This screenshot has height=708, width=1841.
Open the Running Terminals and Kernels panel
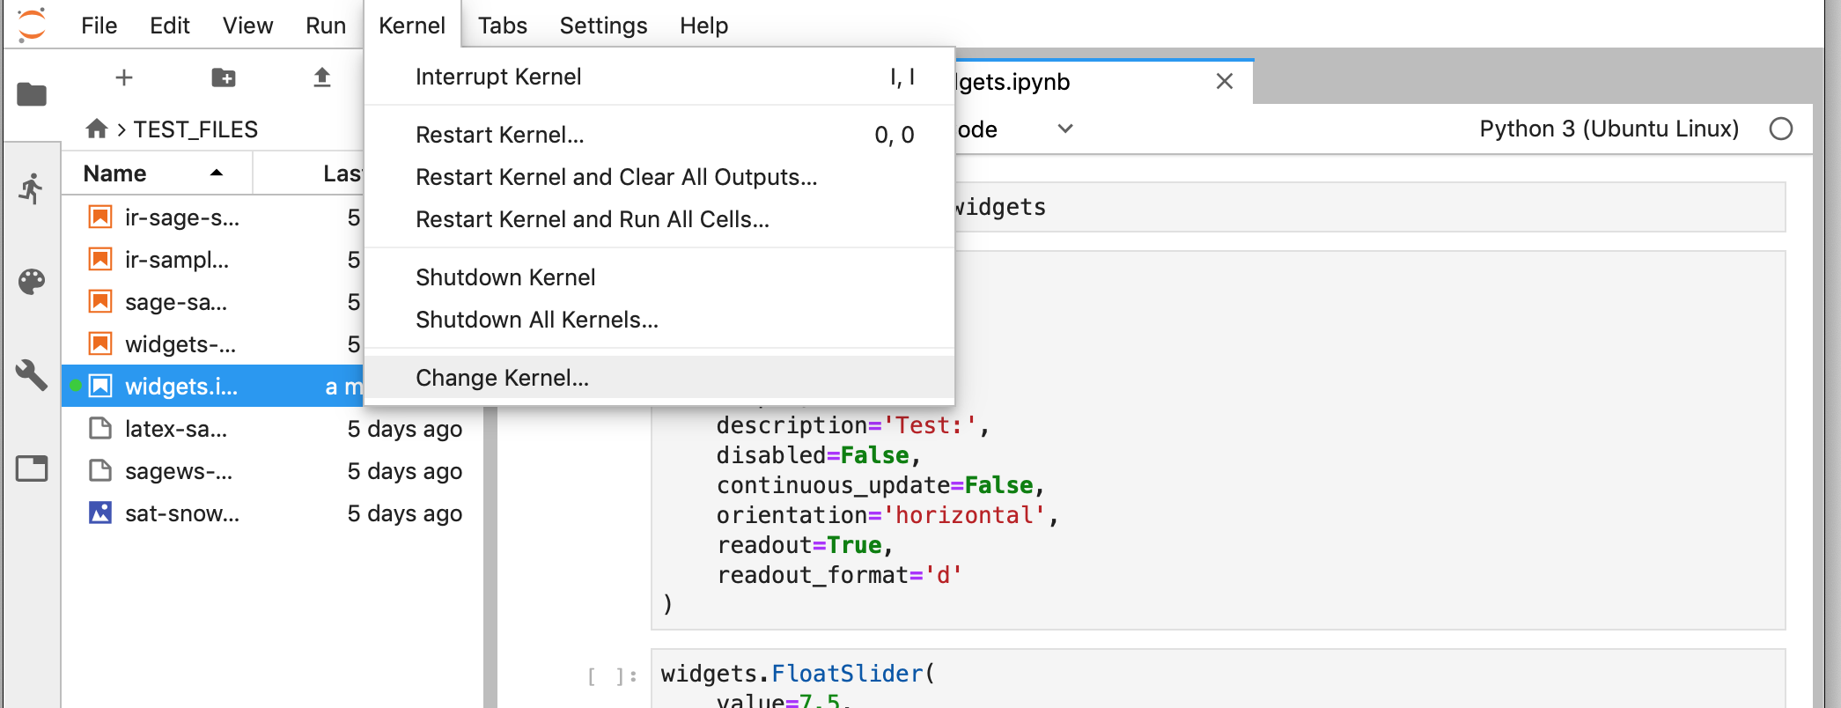click(32, 188)
